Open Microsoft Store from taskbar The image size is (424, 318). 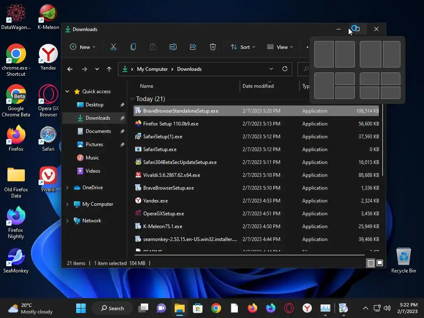198,308
